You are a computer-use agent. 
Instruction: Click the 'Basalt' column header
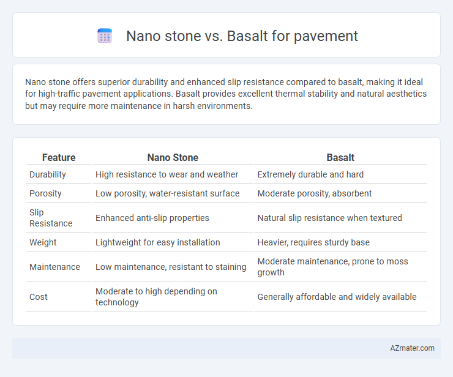(340, 157)
